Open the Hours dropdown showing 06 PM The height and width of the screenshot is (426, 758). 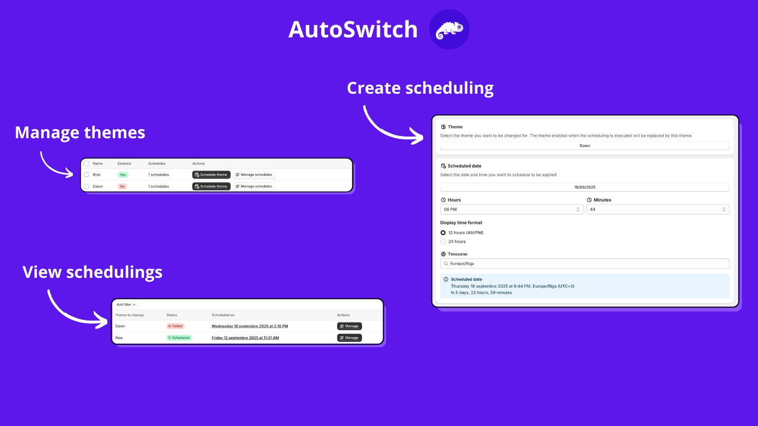[x=511, y=209]
